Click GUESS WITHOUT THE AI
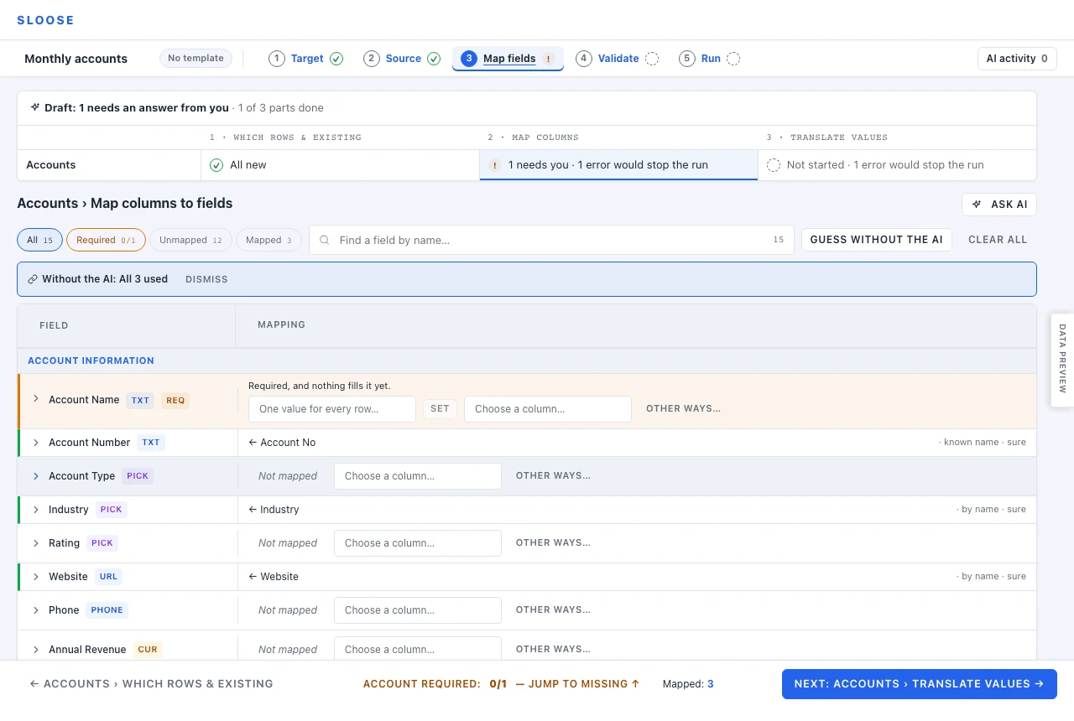 coord(876,240)
